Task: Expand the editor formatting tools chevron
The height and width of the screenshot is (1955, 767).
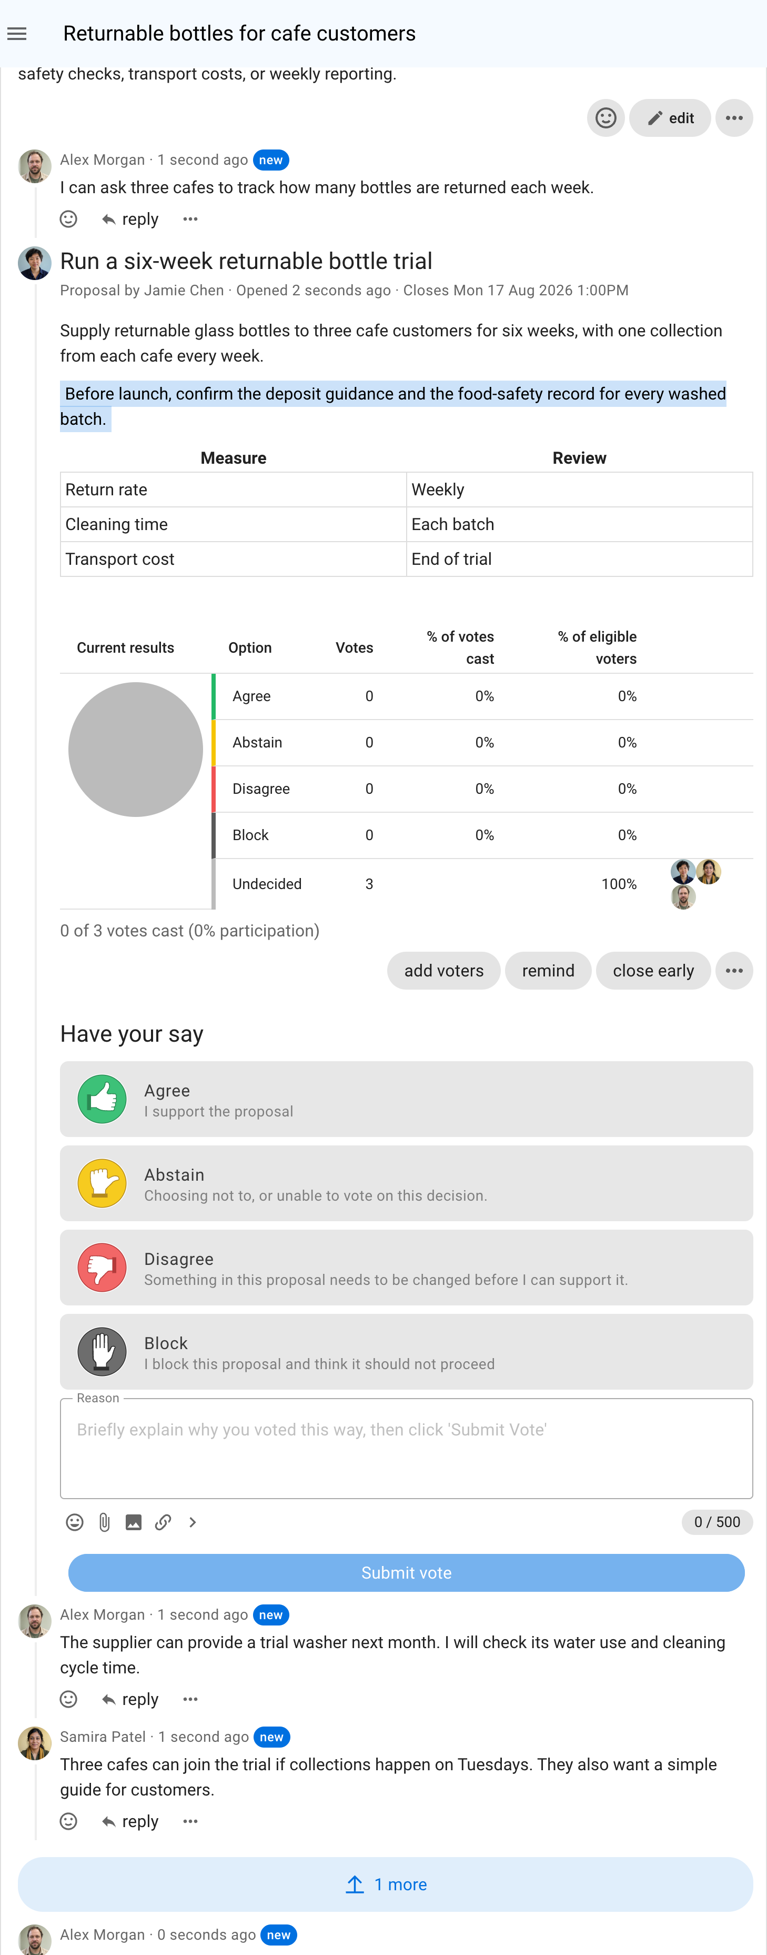Action: 193,1522
